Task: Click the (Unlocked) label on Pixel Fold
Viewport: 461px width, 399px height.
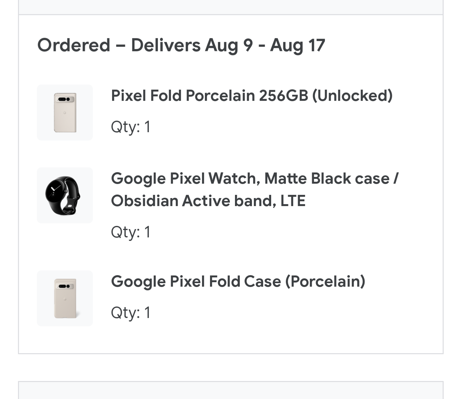Action: (x=352, y=95)
